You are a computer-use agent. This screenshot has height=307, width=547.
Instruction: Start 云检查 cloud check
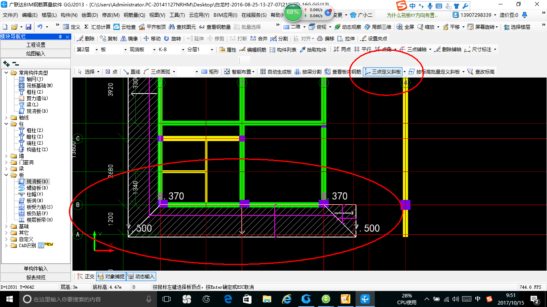(x=125, y=27)
